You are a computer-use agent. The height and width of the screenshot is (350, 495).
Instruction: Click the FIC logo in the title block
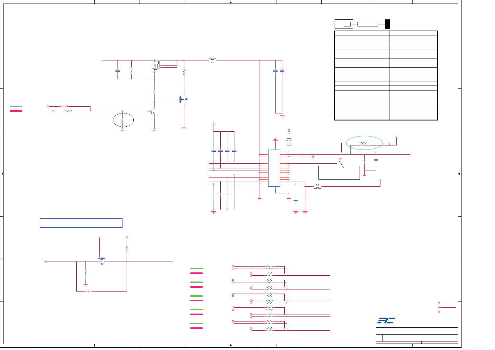click(x=386, y=320)
